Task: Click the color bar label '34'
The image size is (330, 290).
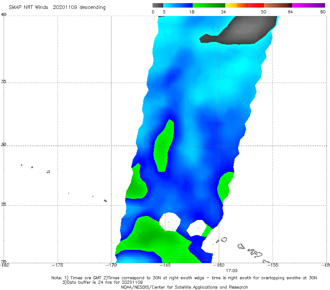Action: [223, 12]
